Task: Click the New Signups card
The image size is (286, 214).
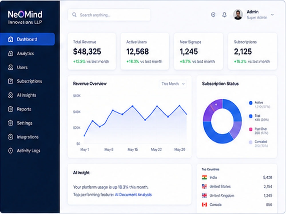Action: tap(198, 51)
